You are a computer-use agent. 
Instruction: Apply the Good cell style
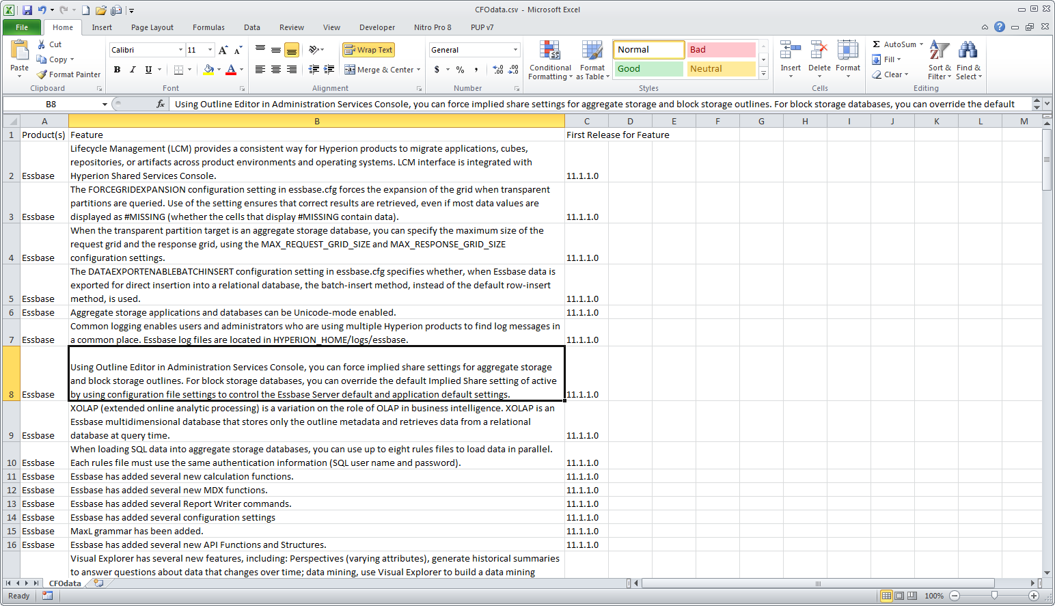[649, 69]
